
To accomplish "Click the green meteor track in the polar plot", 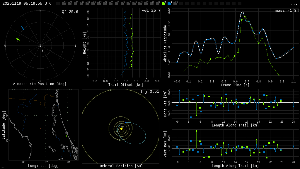I will (x=18, y=39).
